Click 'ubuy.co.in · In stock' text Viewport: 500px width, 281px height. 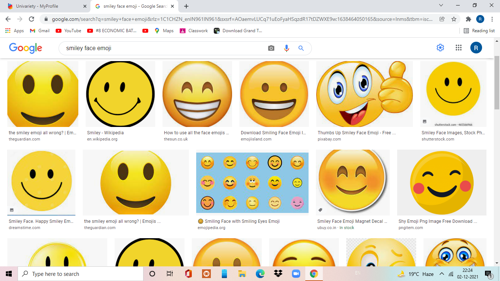point(336,228)
